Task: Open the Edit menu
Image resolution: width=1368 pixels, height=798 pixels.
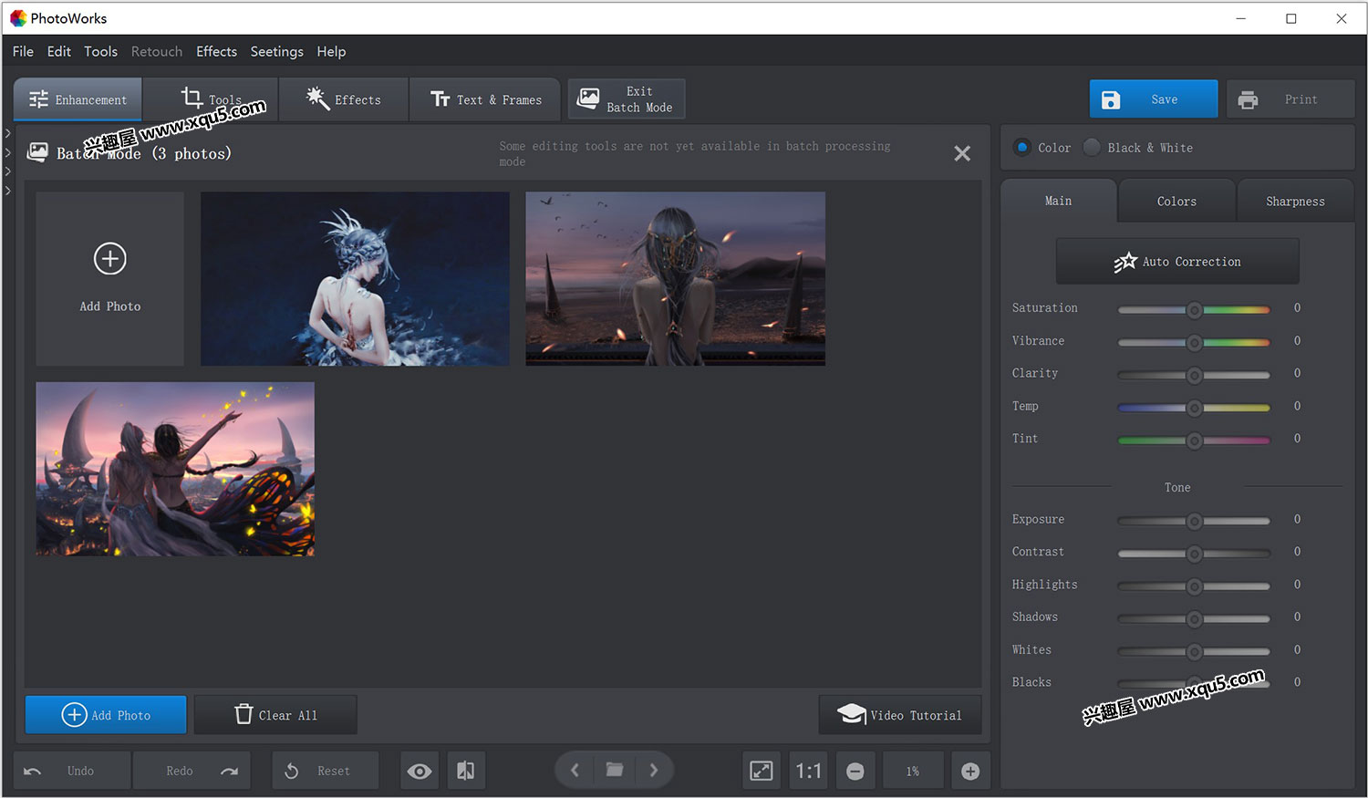Action: coord(59,51)
